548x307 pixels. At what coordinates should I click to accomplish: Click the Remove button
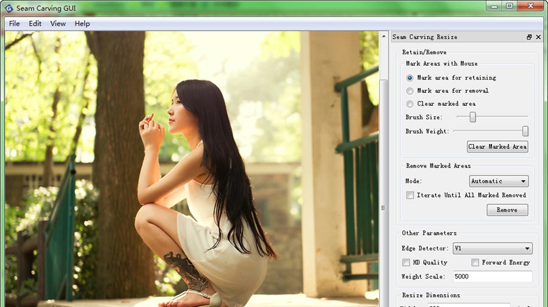[x=507, y=210]
